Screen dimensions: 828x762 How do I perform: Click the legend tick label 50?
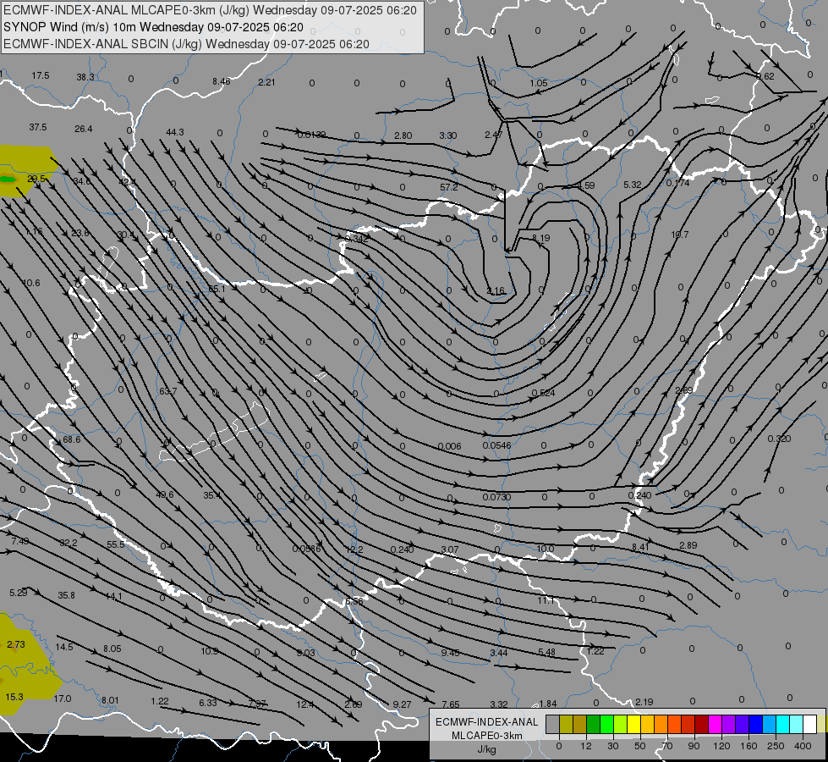[x=640, y=746]
